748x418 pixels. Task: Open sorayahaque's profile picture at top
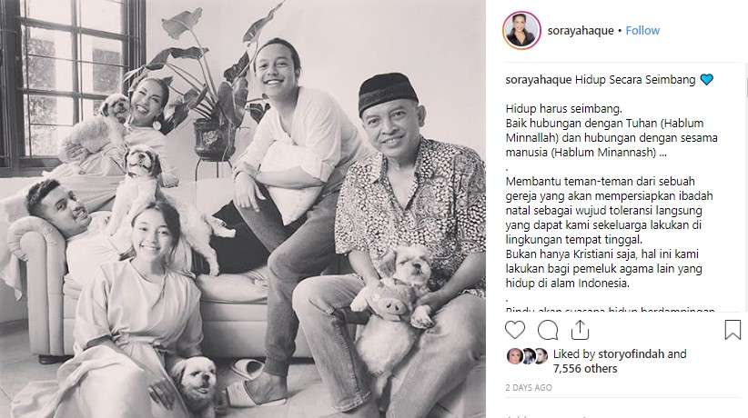[522, 31]
